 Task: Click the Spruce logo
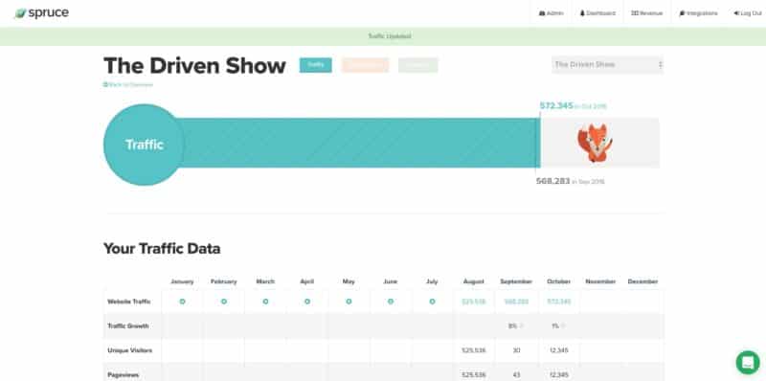coord(42,13)
